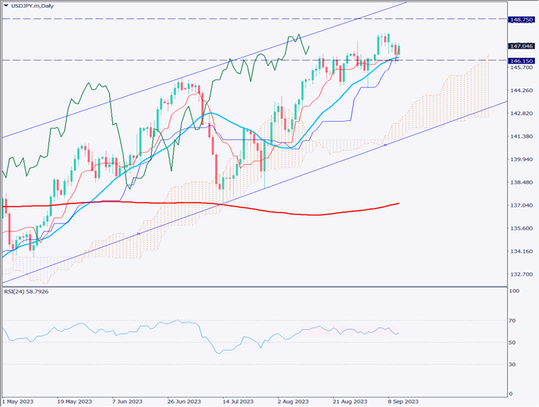Image resolution: width=539 pixels, height=407 pixels.
Task: Click the RSI 30 level axis label
Action: click(x=514, y=364)
